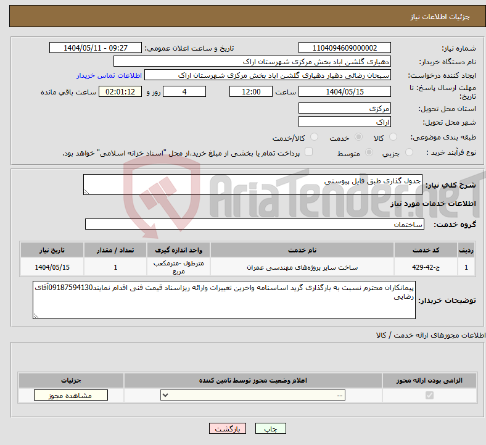Click the گروه خدمت label
486x445 pixels.
[455, 225]
